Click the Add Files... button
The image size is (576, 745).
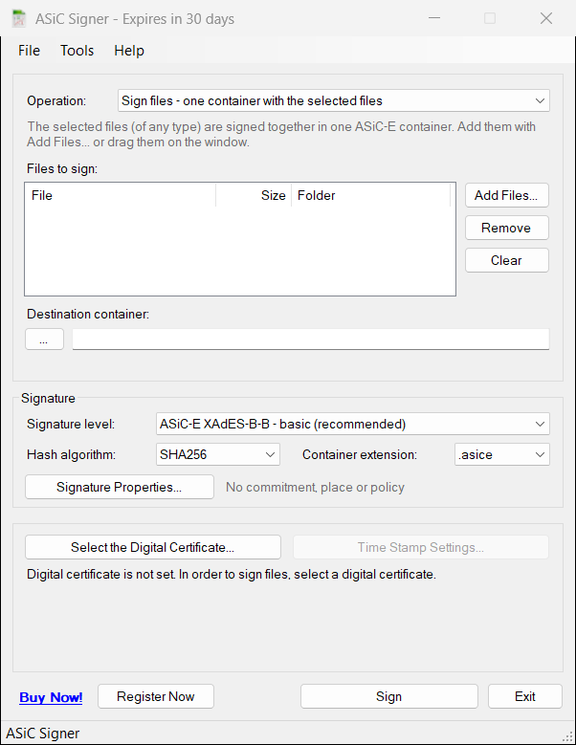pos(506,195)
